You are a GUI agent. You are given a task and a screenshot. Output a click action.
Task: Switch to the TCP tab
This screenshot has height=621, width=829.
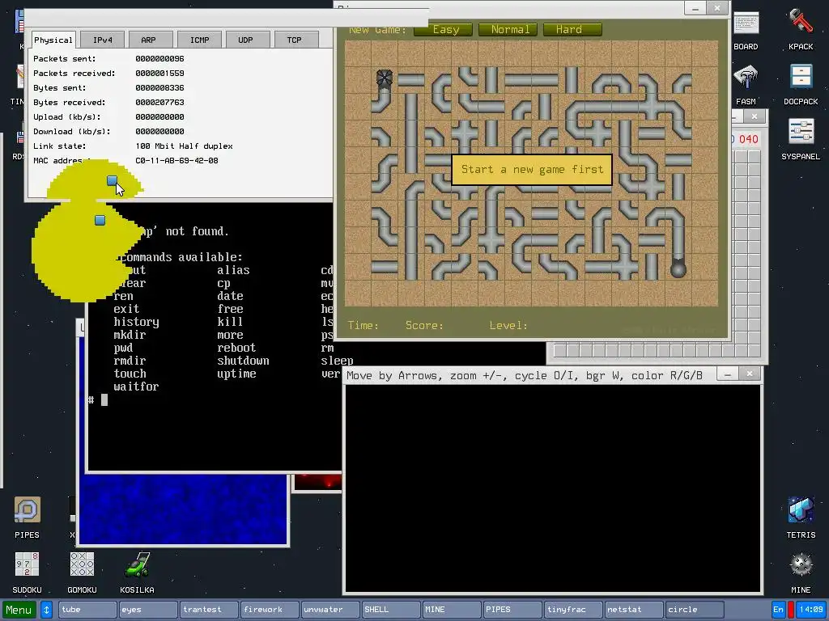295,40
